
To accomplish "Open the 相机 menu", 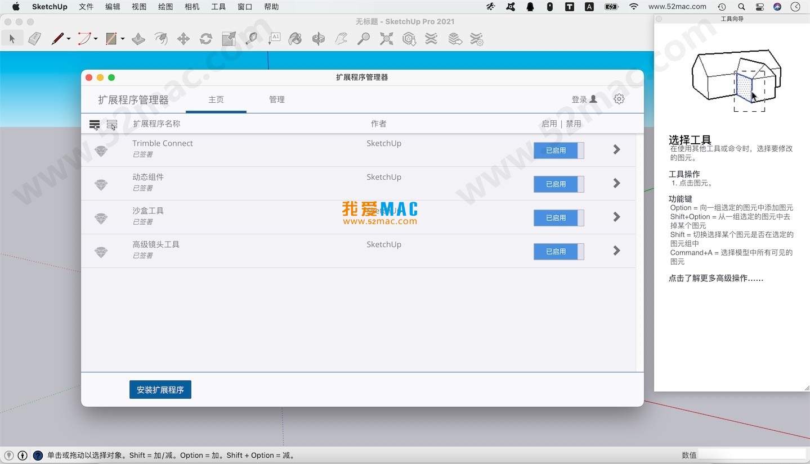I will (192, 7).
